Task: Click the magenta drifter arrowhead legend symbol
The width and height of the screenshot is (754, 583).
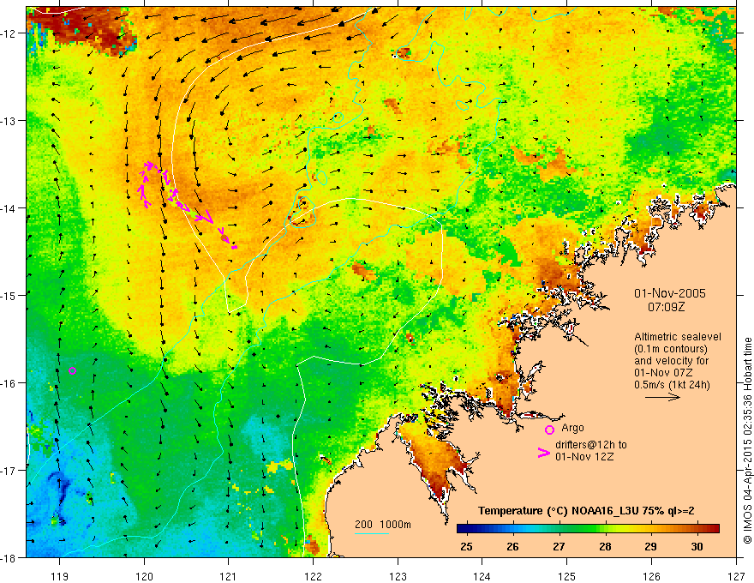Action: coord(544,453)
